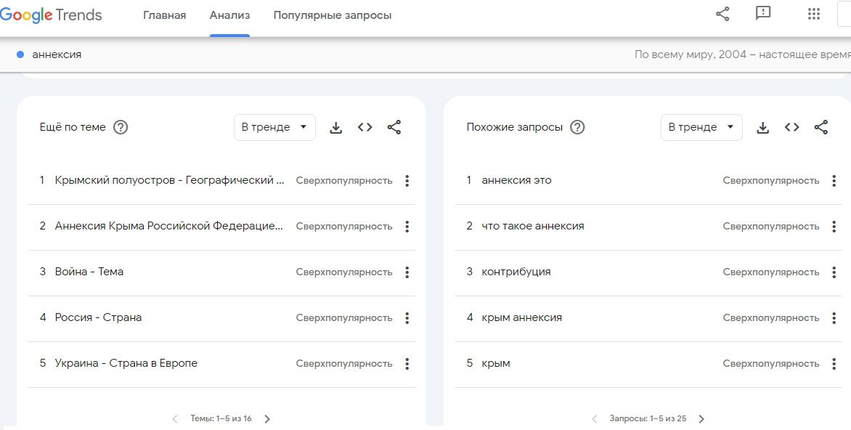The width and height of the screenshot is (851, 430).
Task: Go to previous page of Темы list
Action: (x=175, y=418)
